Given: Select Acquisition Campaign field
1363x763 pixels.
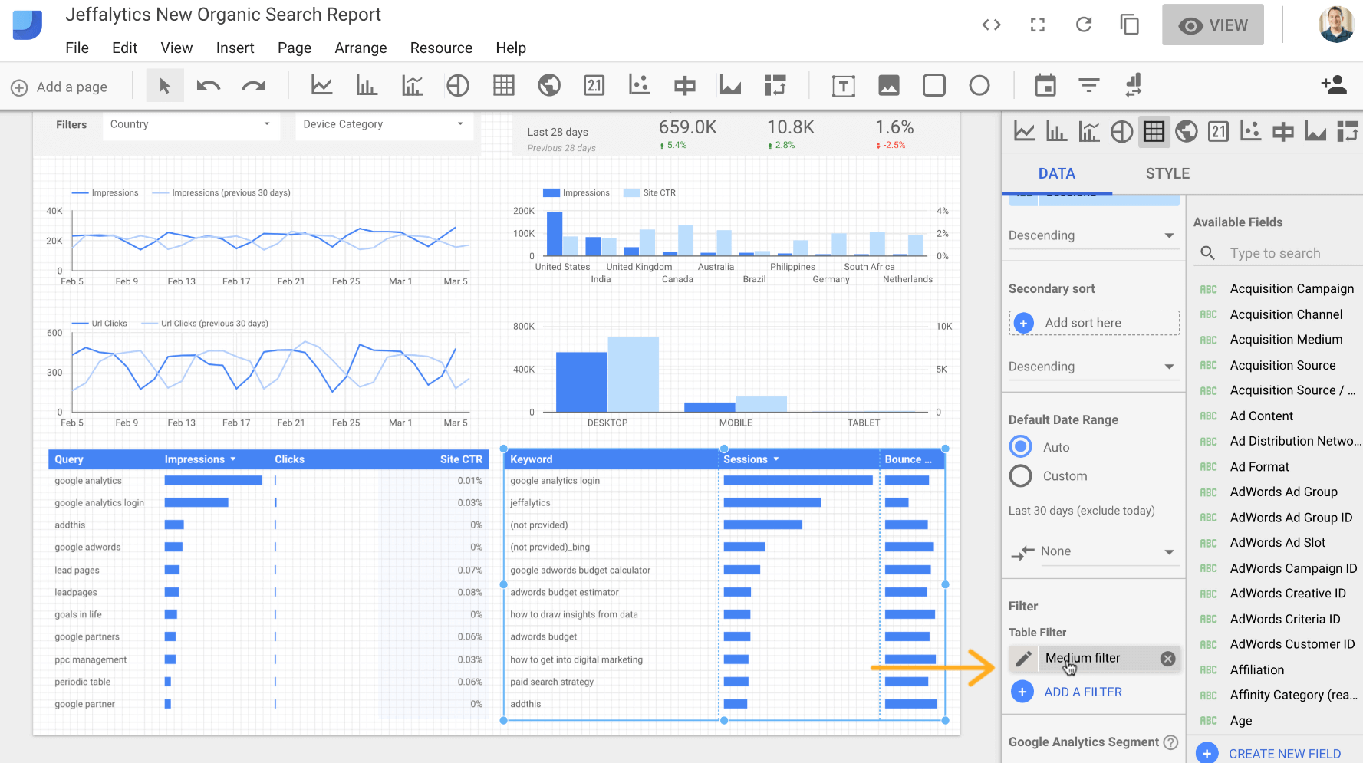Looking at the screenshot, I should click(1292, 289).
